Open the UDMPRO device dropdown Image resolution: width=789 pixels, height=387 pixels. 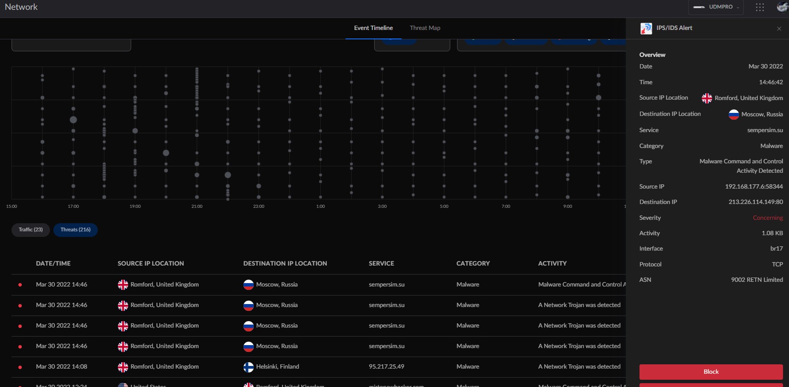716,7
